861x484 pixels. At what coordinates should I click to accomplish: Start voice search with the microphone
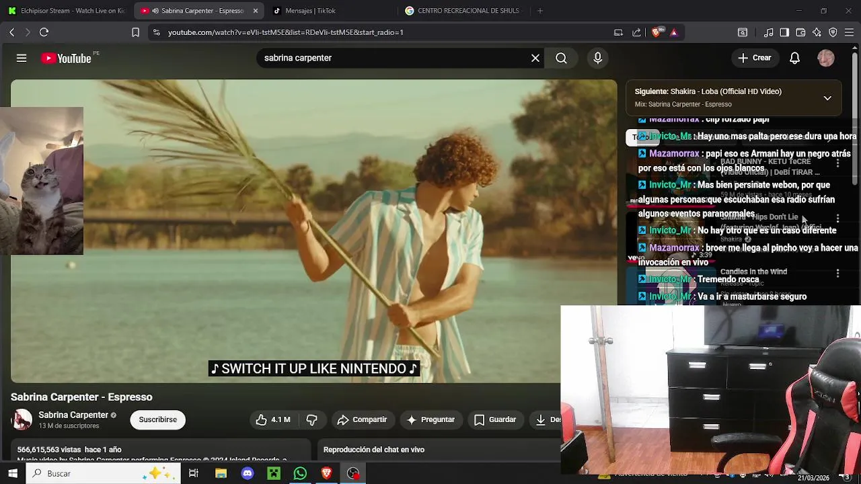(597, 58)
